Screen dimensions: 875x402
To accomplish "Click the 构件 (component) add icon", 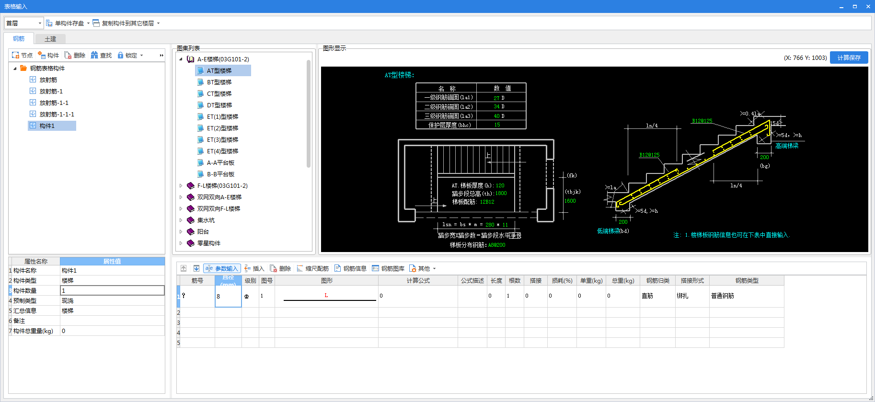I will 42,55.
